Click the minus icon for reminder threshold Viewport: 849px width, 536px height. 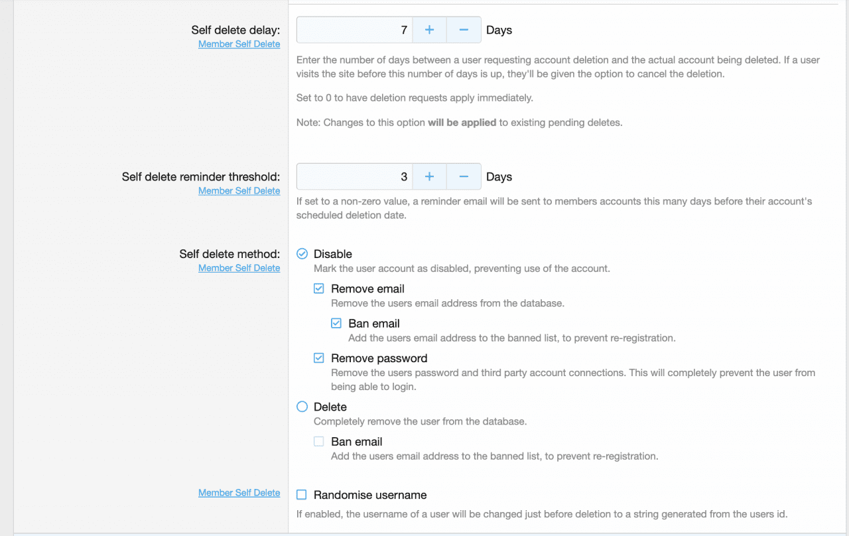point(464,176)
